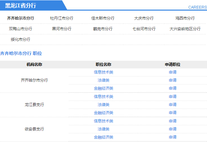The width and height of the screenshot is (207, 142).
Task: Switch to the 黑河市分行 tab
Action: tap(62, 29)
